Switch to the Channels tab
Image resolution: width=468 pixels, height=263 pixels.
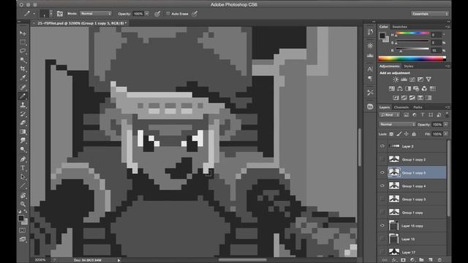point(401,107)
